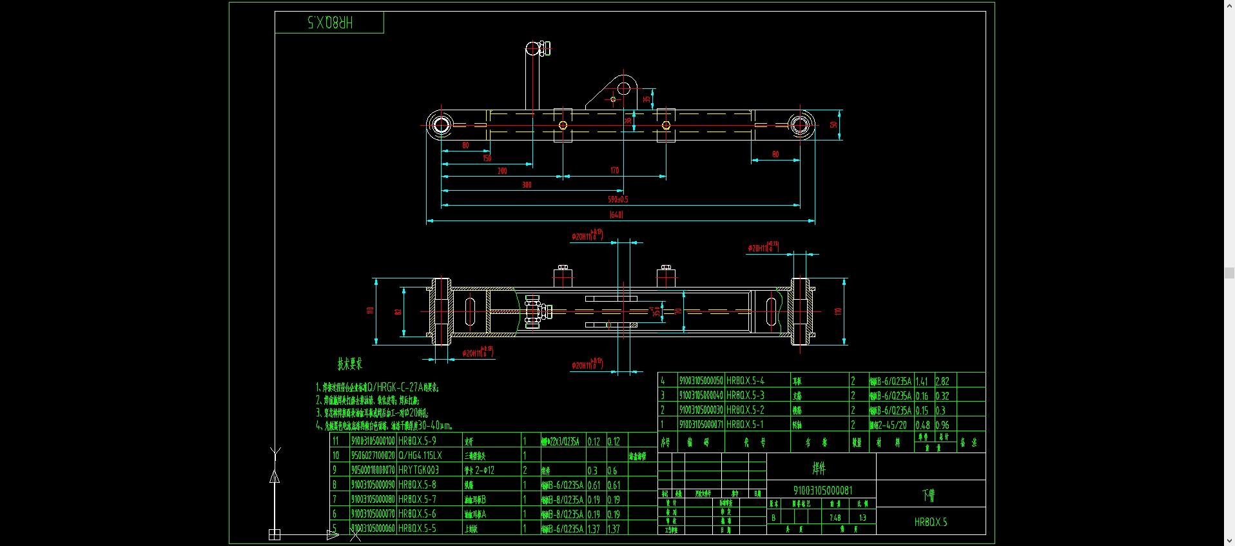This screenshot has height=546, width=1235.
Task: Click cell 91003105000090
Action: pos(373,485)
